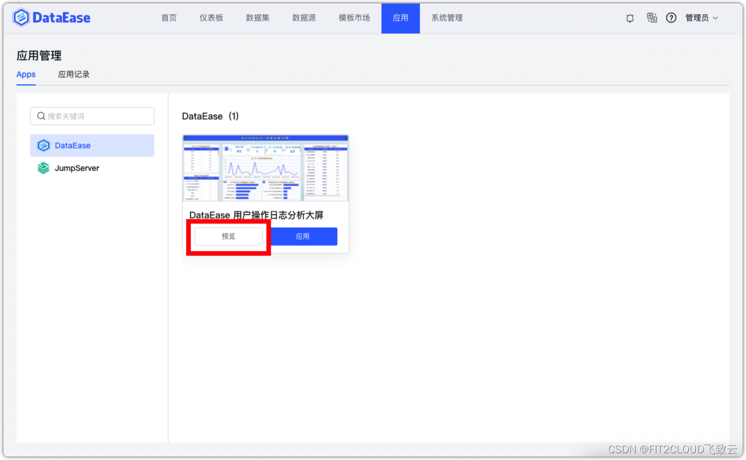Viewport: 746px width, 460px height.
Task: Select the JumpServer label in sidebar
Action: [x=77, y=168]
